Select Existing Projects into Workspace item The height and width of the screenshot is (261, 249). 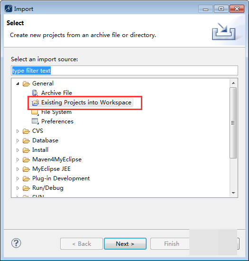click(82, 103)
